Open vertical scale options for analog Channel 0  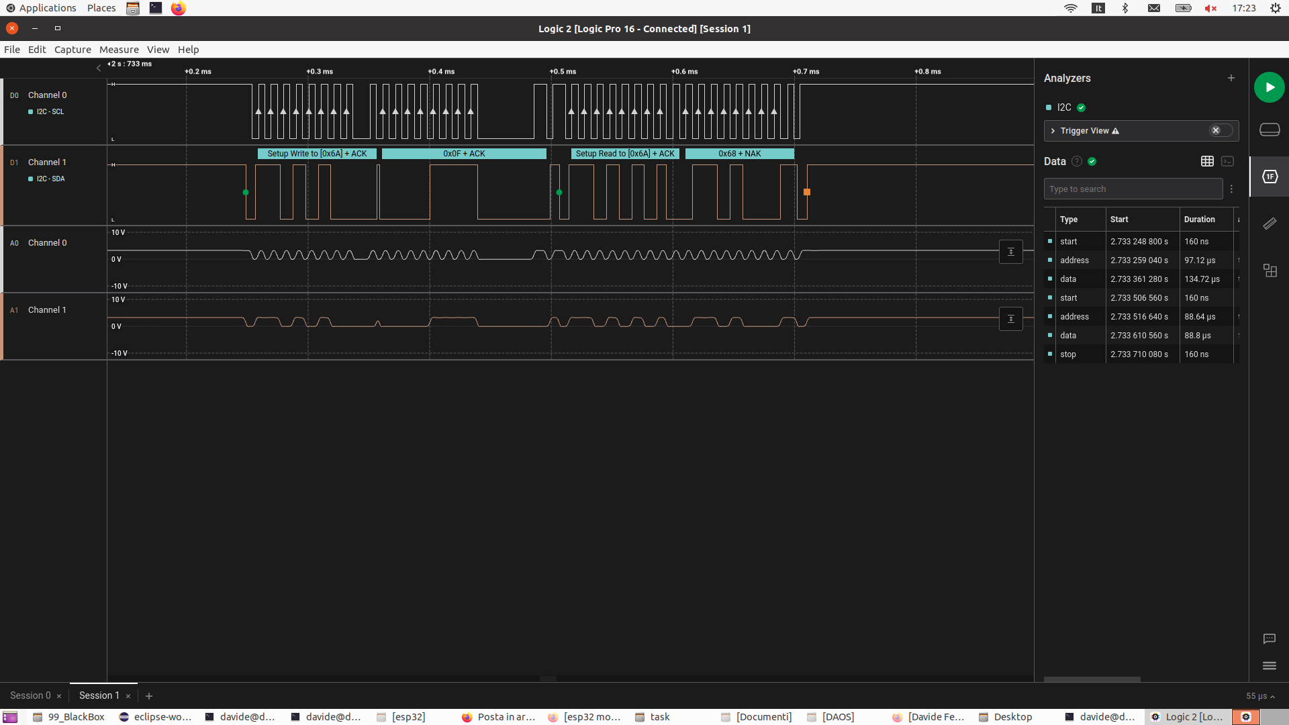pyautogui.click(x=1010, y=252)
